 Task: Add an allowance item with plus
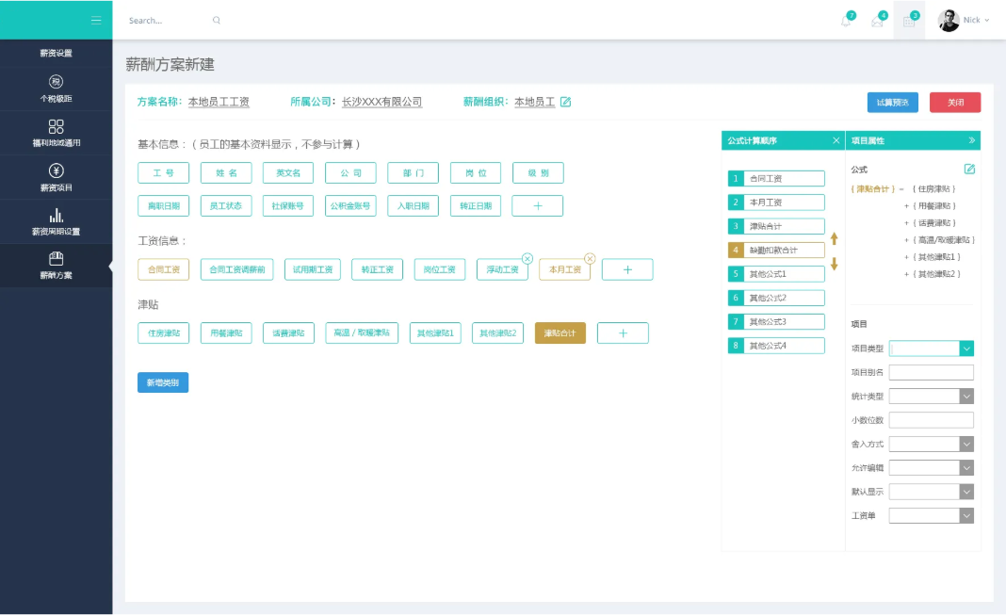[623, 333]
